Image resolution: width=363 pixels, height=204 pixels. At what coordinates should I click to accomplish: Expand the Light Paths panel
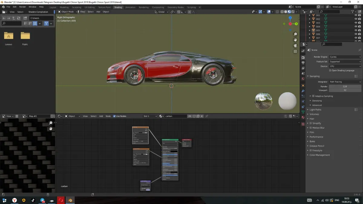click(x=316, y=110)
